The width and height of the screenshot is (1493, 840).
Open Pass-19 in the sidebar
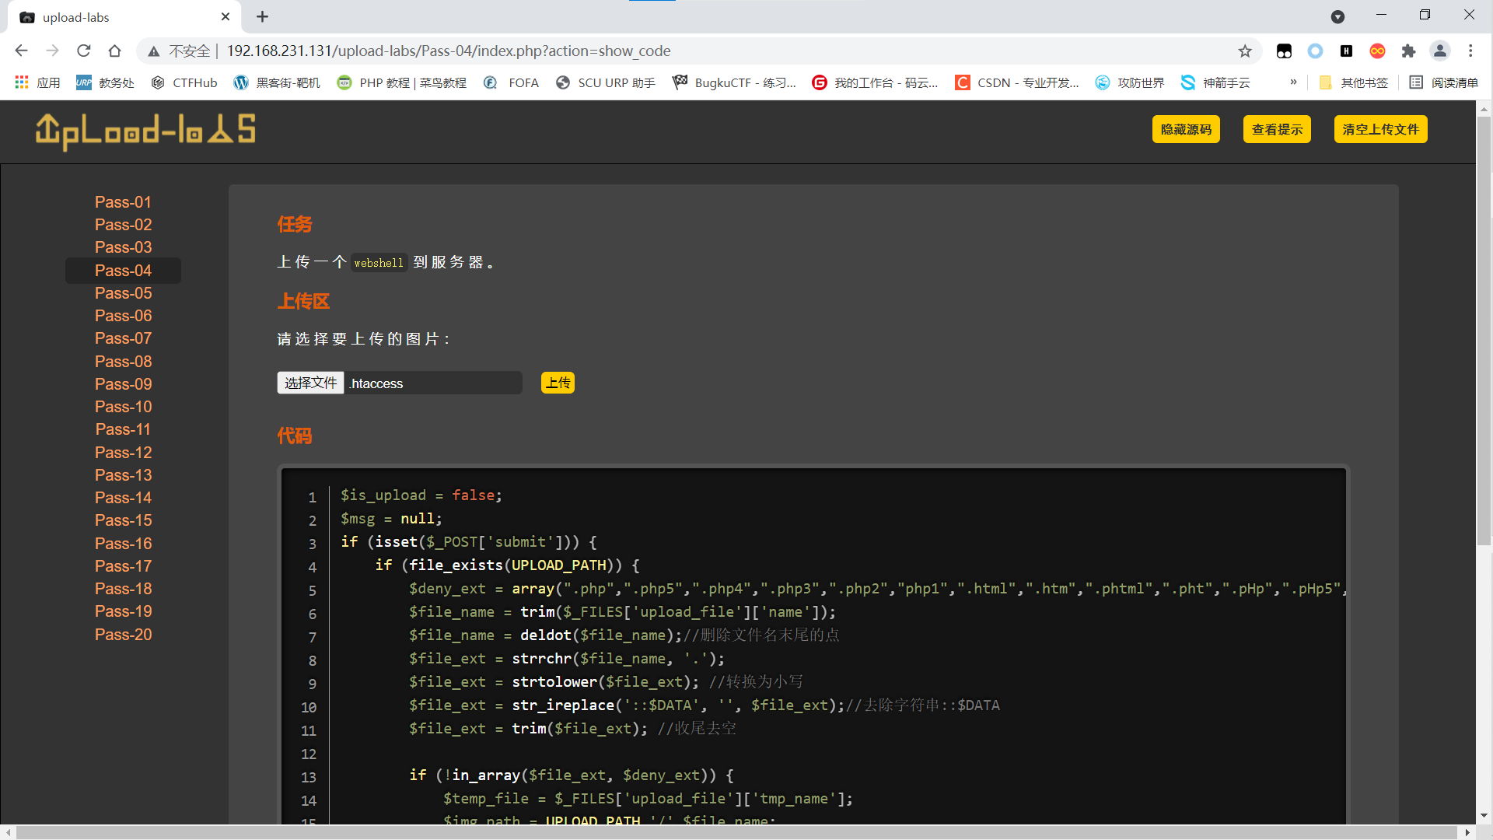point(123,611)
